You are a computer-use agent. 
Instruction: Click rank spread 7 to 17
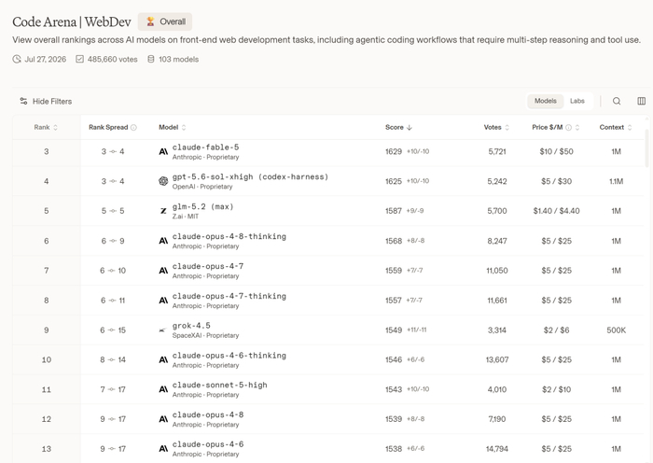(113, 389)
